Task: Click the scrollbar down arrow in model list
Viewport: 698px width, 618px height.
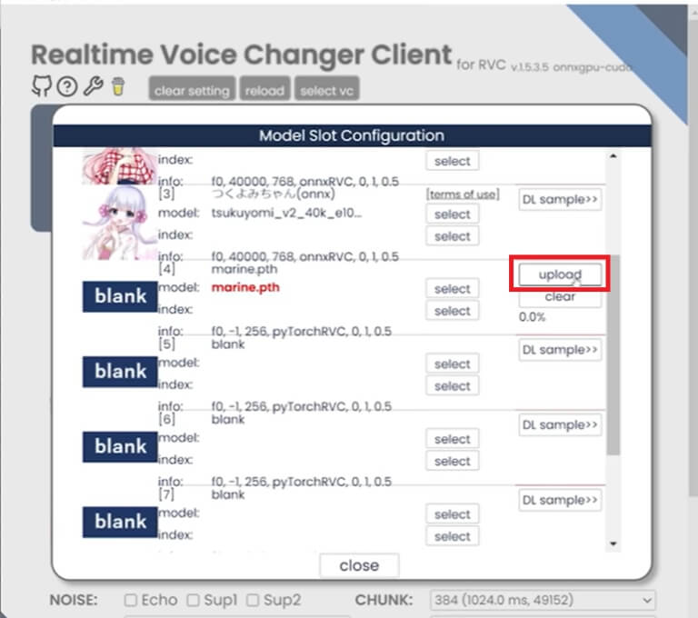Action: [613, 543]
